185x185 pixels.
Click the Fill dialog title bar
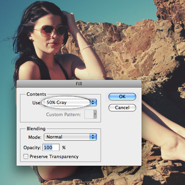[79, 84]
